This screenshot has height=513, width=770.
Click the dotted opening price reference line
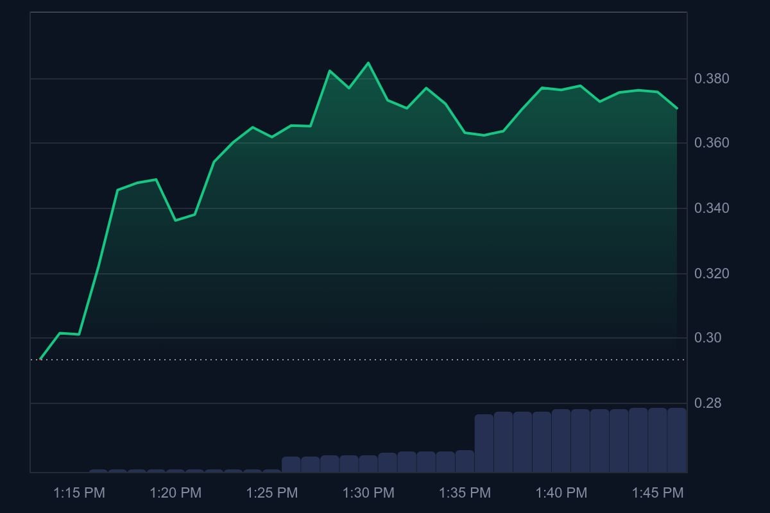click(358, 360)
